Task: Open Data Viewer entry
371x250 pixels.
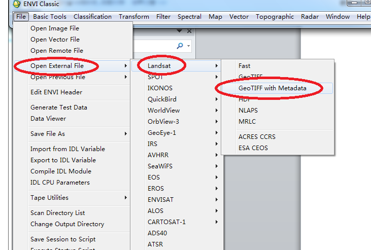Action: [x=73, y=119]
